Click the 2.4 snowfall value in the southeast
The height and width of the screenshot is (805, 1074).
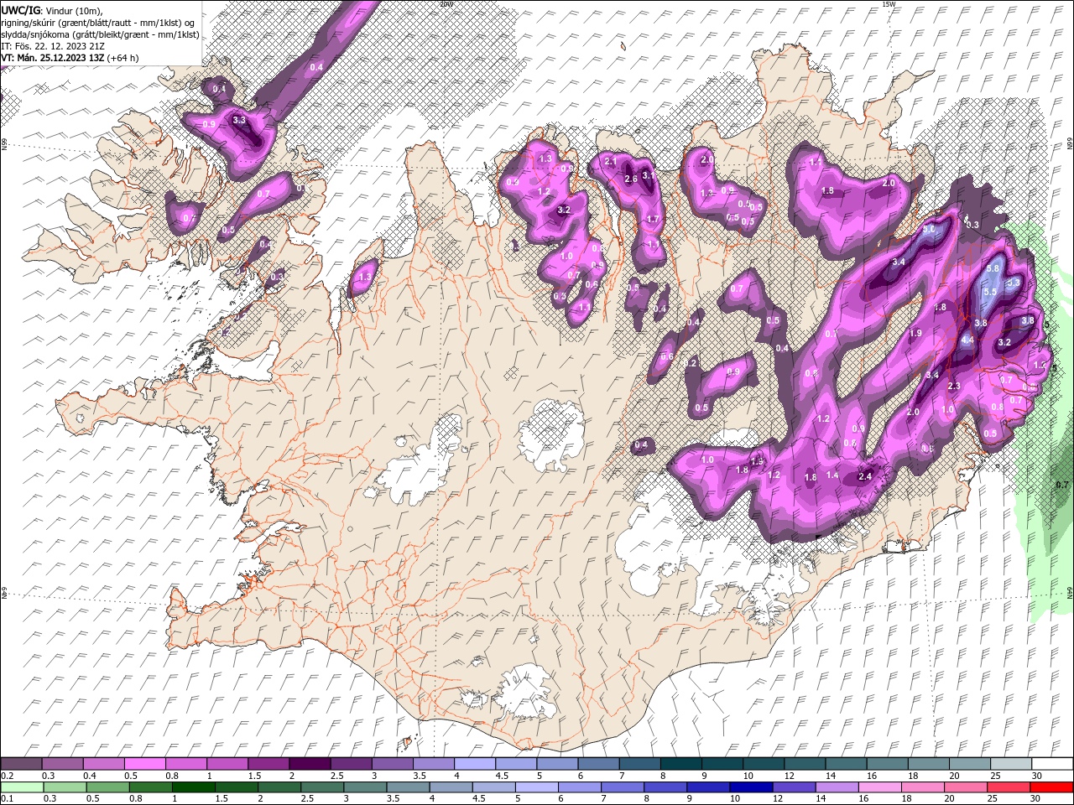(866, 476)
